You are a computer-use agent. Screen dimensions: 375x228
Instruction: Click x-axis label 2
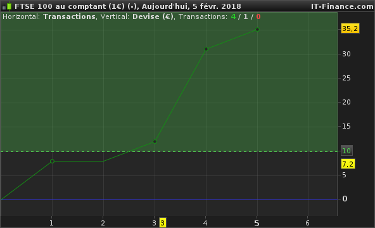pos(103,223)
